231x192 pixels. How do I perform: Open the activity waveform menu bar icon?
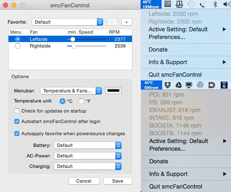pos(179,4)
